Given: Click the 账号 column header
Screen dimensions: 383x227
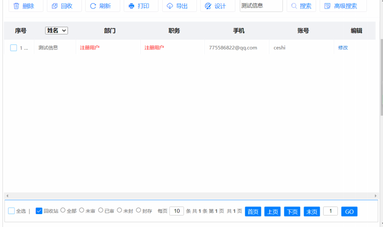Looking at the screenshot, I should (x=303, y=31).
